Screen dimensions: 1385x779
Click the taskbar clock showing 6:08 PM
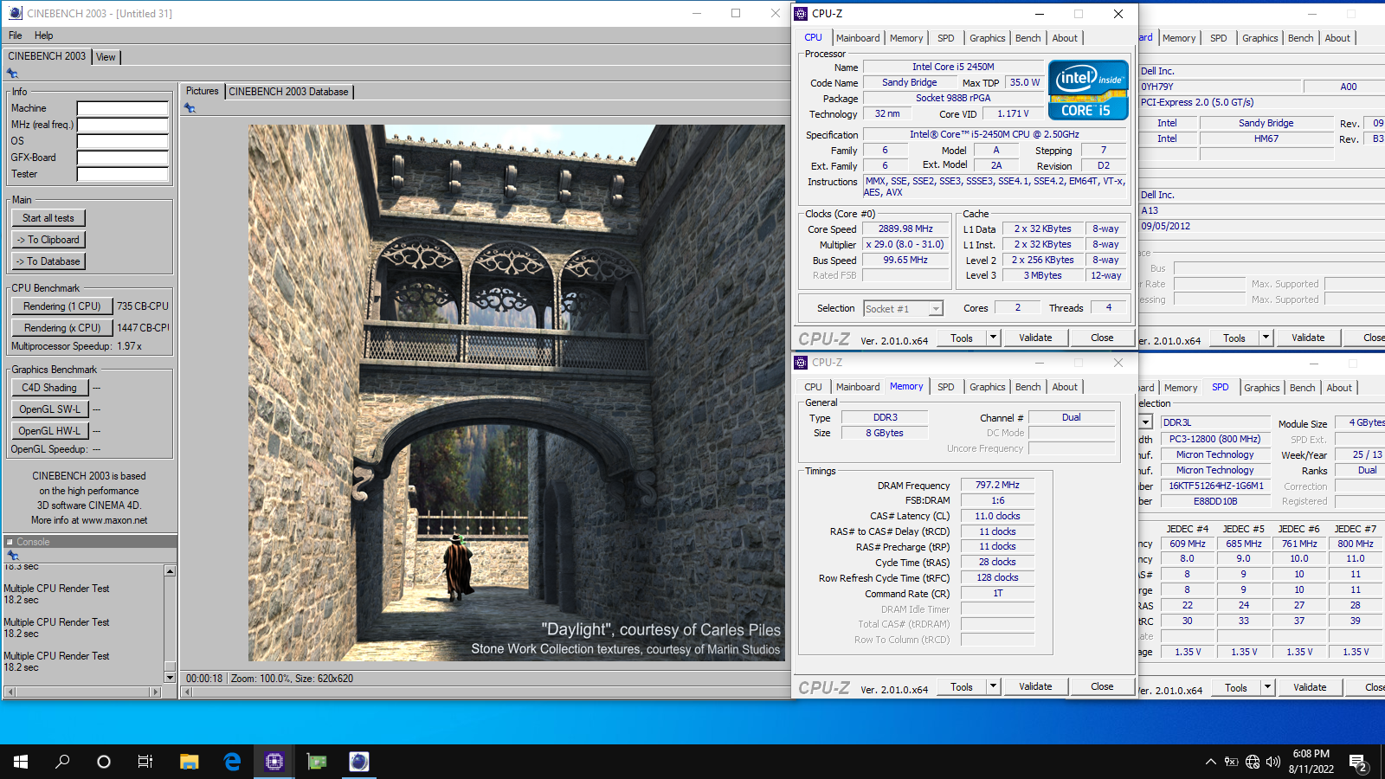pos(1311,761)
